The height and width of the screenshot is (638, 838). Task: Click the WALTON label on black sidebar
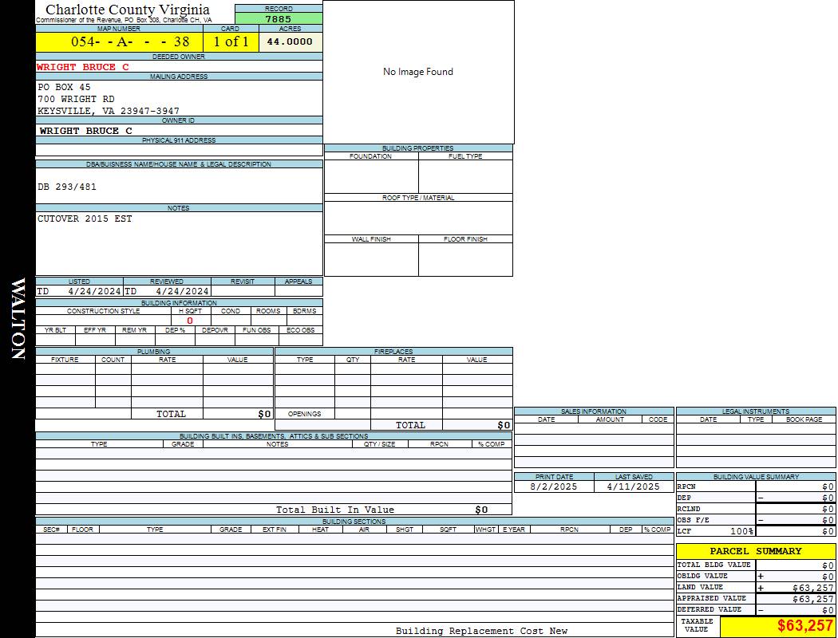[18, 319]
